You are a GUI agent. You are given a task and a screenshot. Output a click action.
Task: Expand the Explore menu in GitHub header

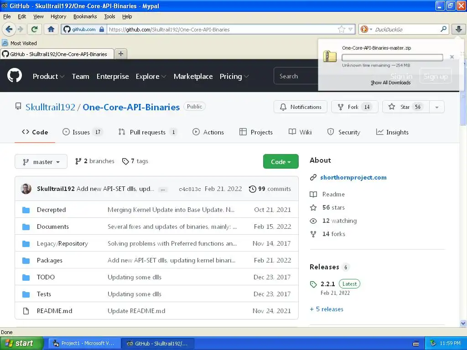pyautogui.click(x=150, y=76)
